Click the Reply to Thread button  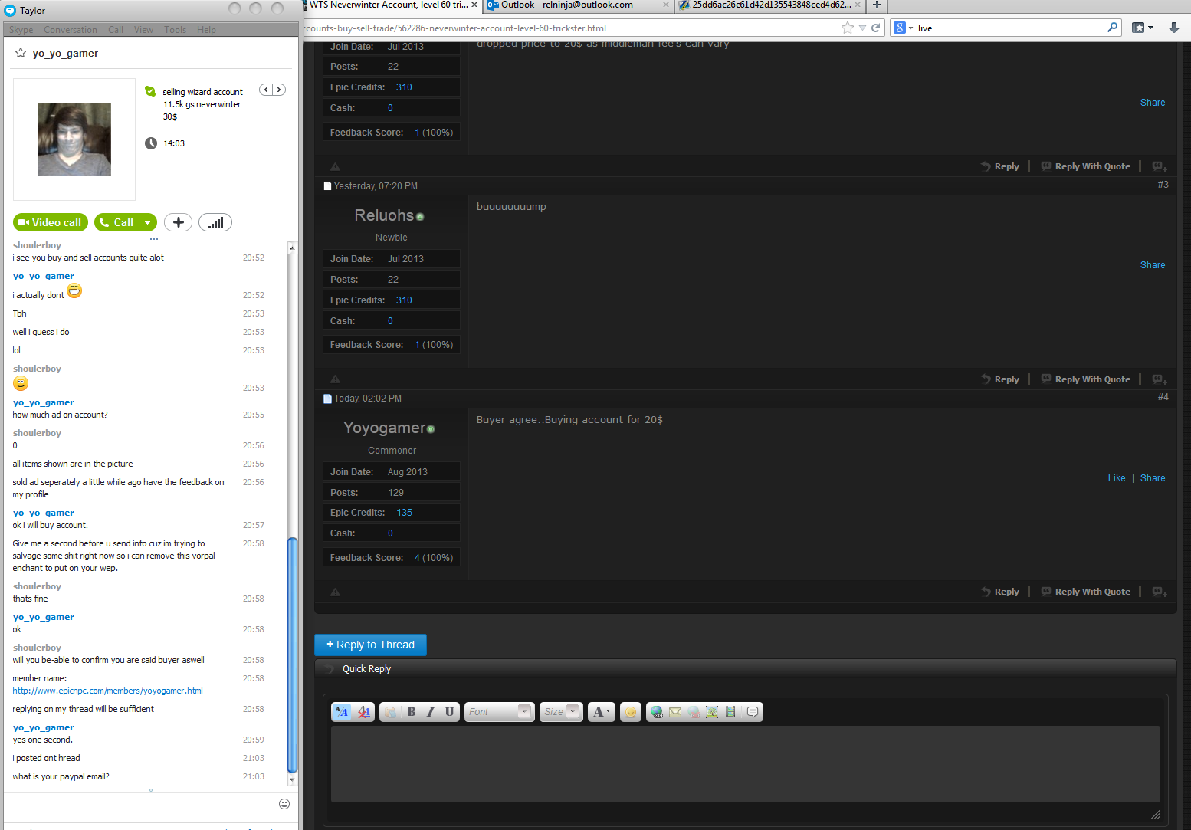(x=370, y=645)
